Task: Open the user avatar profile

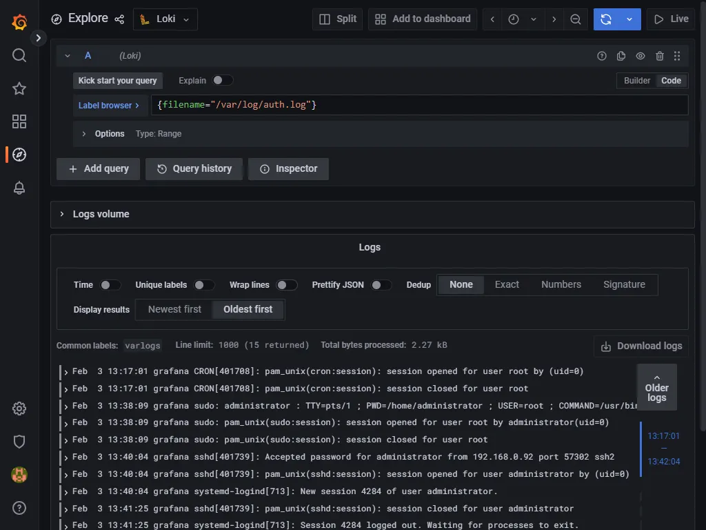Action: pos(19,475)
